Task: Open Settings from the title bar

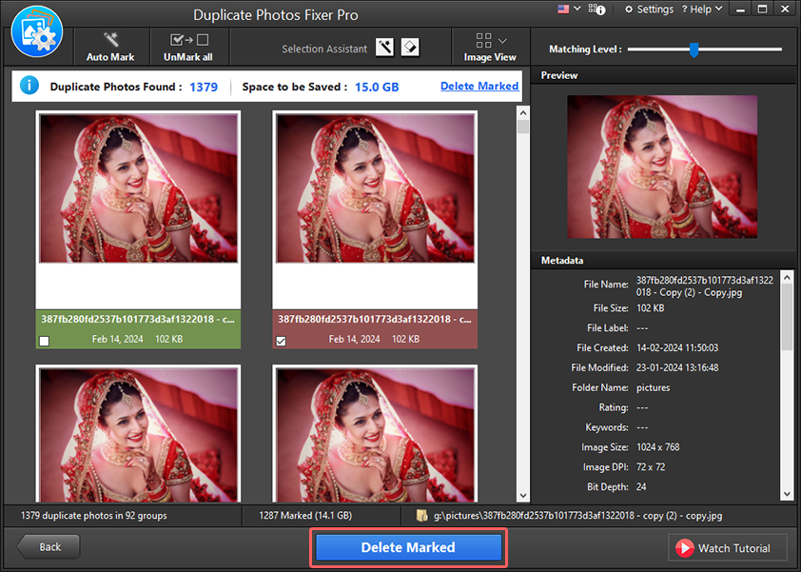Action: coord(650,10)
